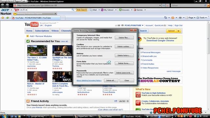The image size is (210, 118).
Task: Open the Channels tab
Action: (66, 31)
